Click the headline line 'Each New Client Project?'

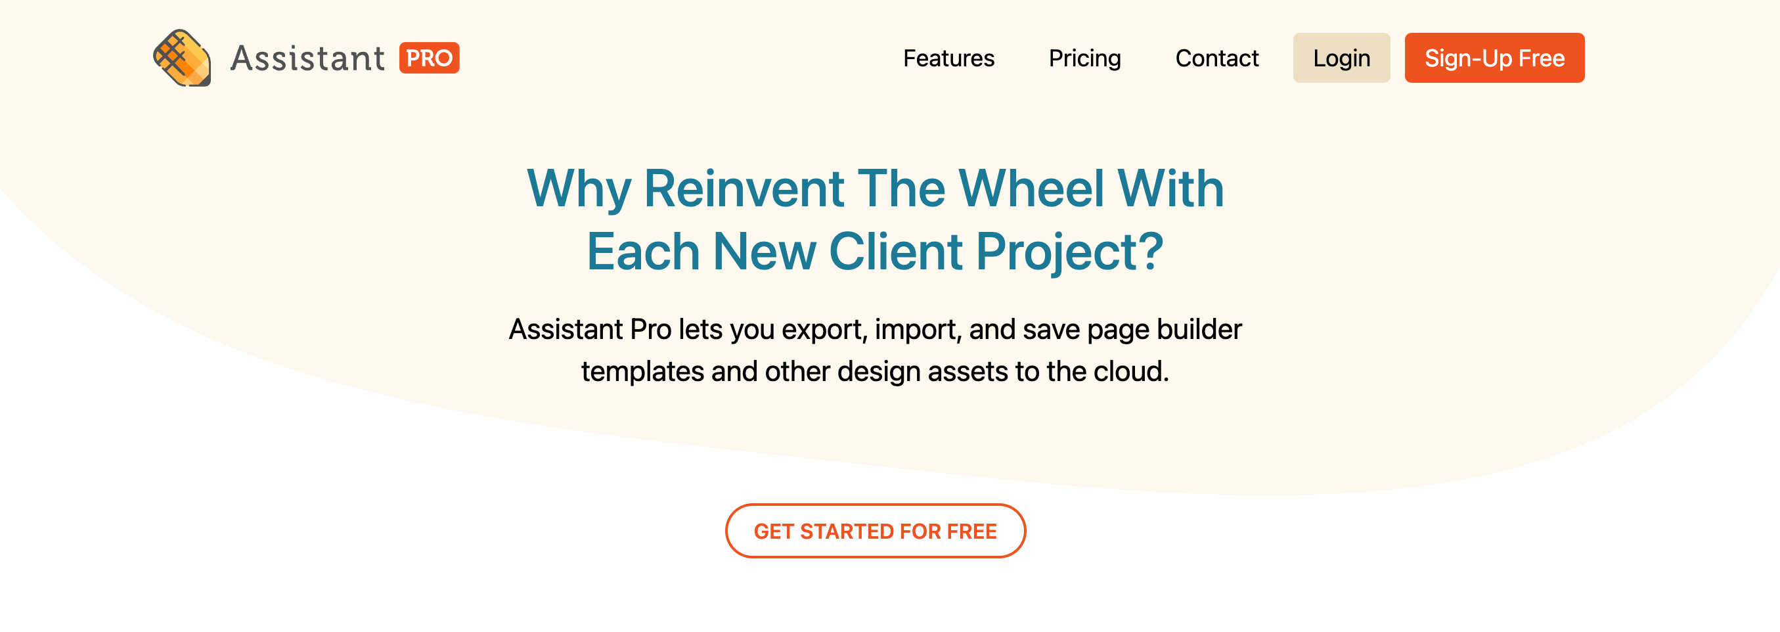(875, 251)
